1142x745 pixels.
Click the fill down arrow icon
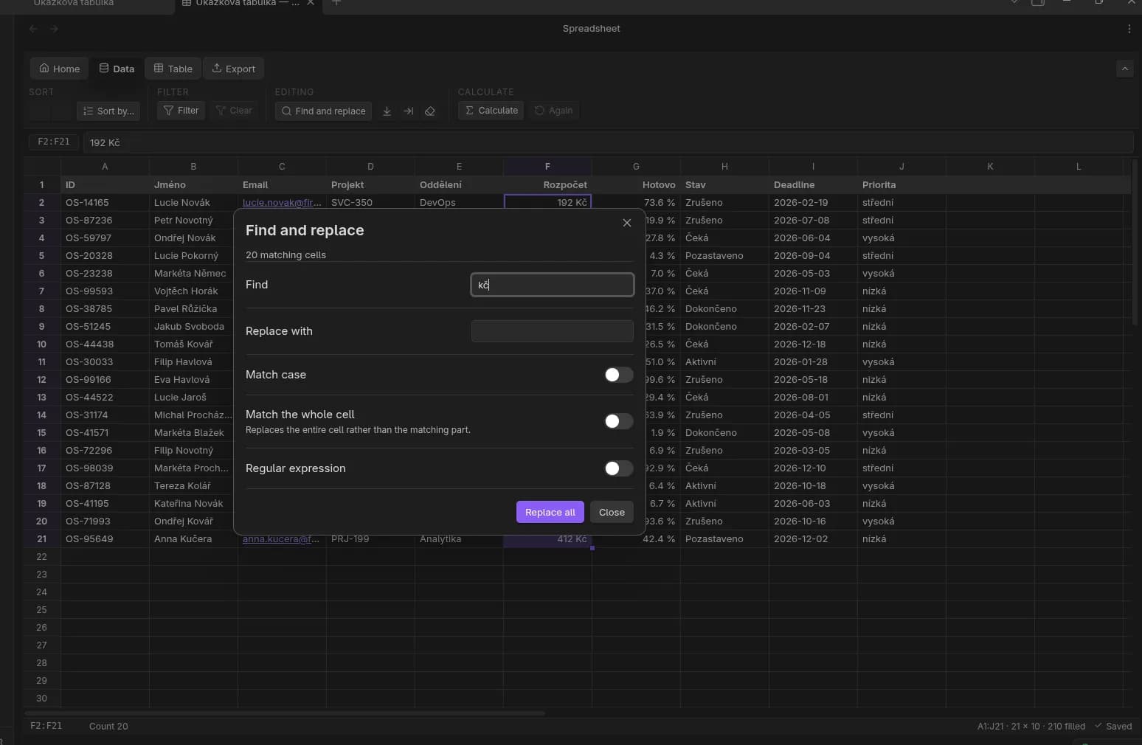(x=387, y=111)
